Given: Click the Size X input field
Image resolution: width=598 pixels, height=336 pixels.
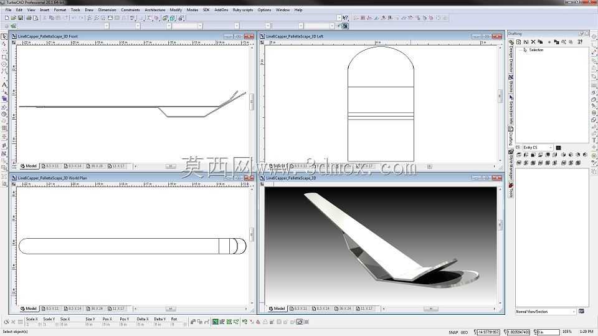Looking at the screenshot, I should (x=71, y=325).
